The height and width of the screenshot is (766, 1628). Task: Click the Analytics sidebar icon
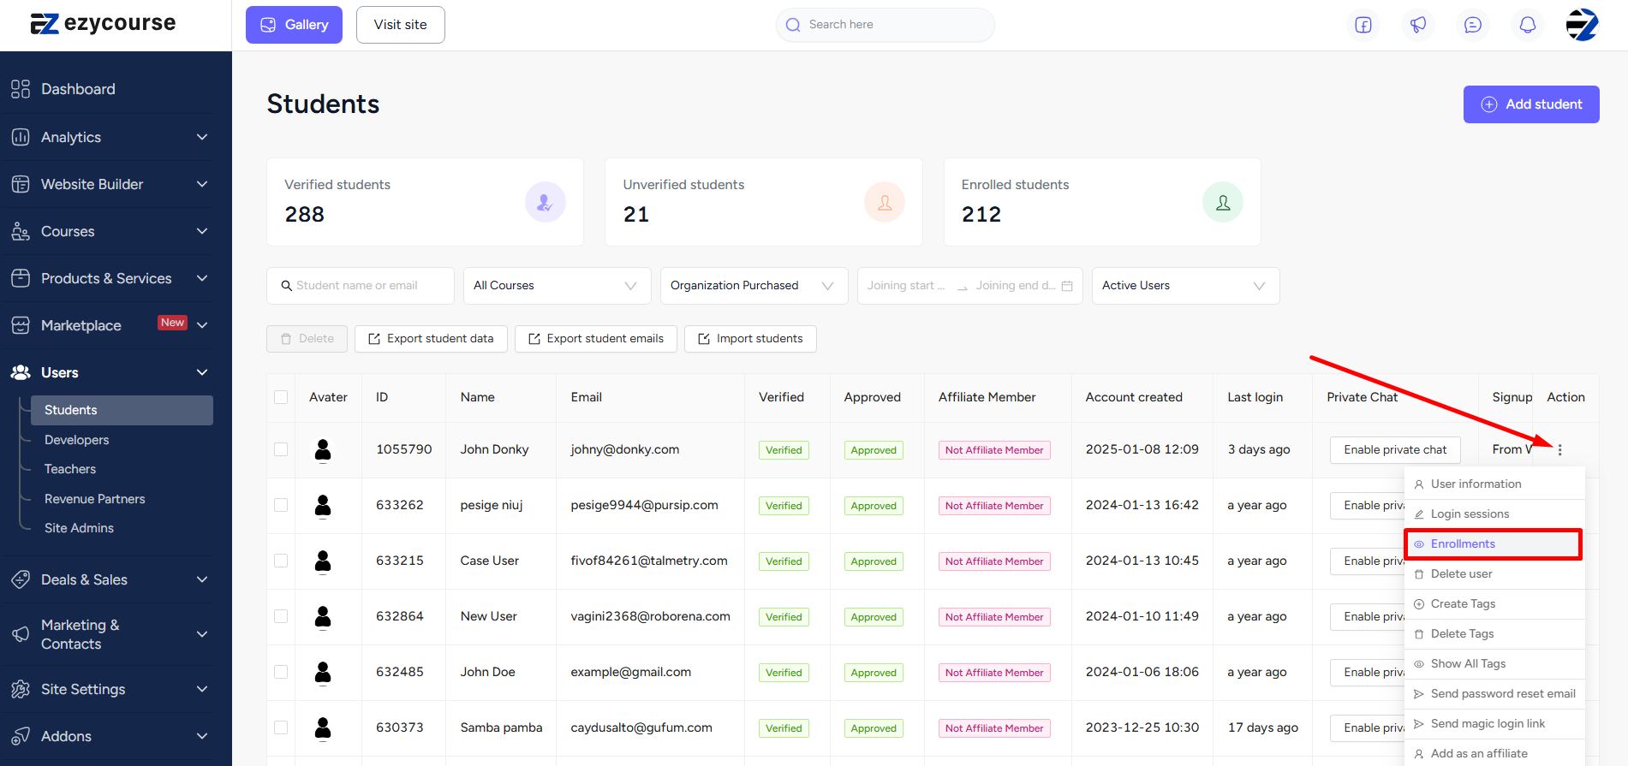point(21,137)
